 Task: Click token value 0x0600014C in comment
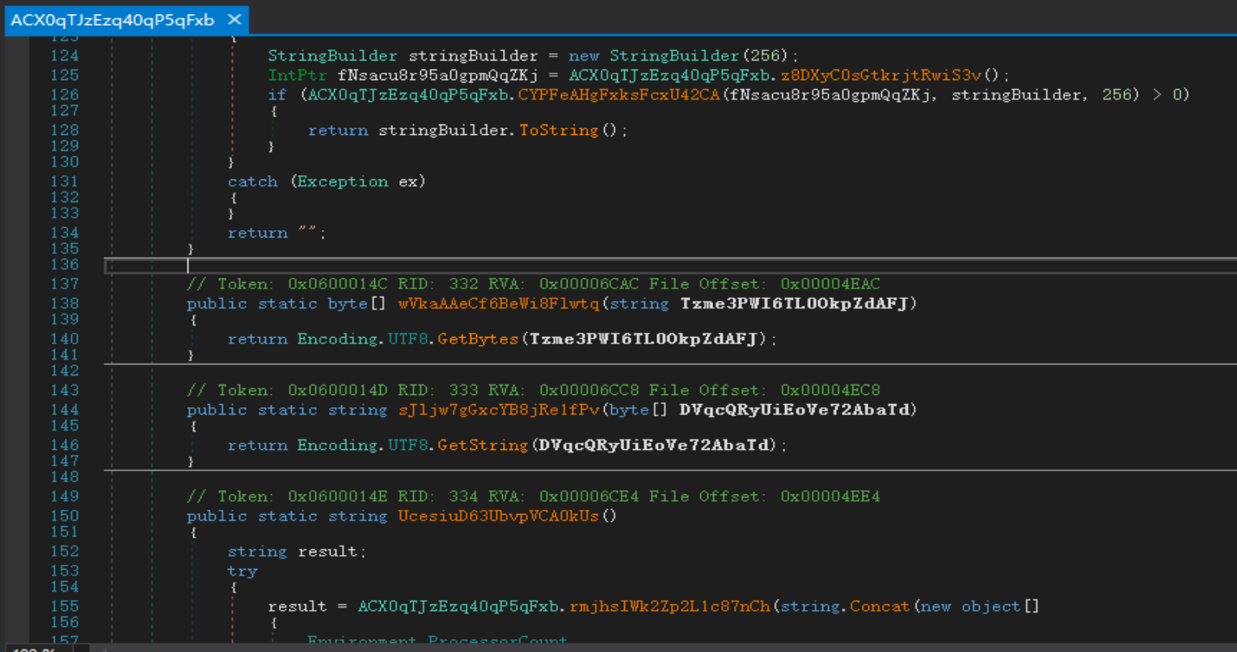337,284
